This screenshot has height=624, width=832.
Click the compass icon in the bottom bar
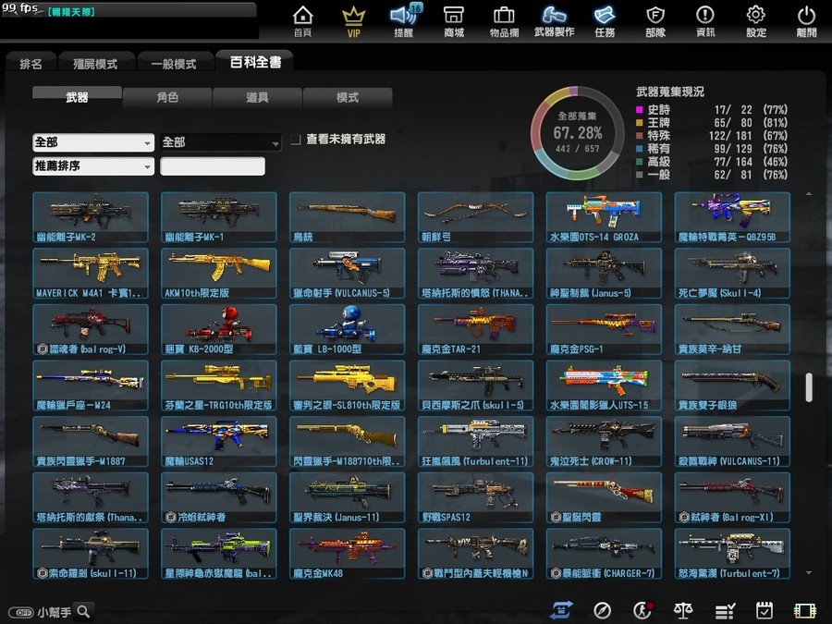(602, 611)
